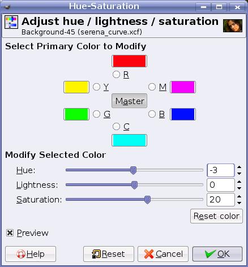
Task: Click the Help button with lifebuoy icon
Action: 31,254
